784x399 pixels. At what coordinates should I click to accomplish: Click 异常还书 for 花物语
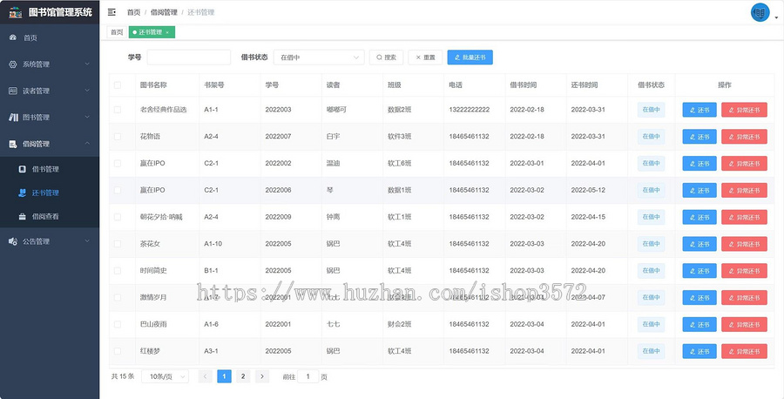pos(744,137)
